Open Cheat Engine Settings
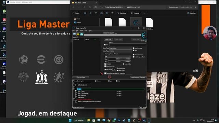Viewport: 219px width, 123px height. [144, 41]
